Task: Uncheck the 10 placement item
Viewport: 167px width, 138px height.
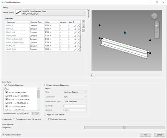Action: pyautogui.click(x=7, y=106)
